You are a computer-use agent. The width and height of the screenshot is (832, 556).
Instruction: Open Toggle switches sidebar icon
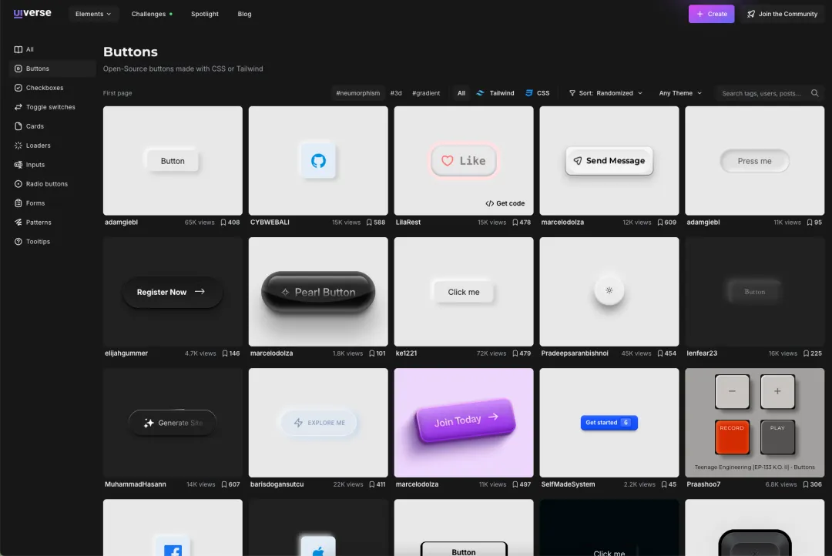pos(18,107)
